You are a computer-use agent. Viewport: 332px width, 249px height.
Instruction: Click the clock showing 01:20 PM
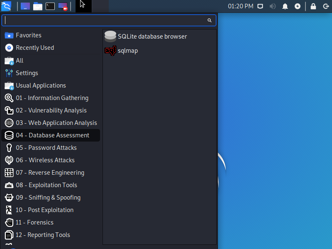[241, 6]
